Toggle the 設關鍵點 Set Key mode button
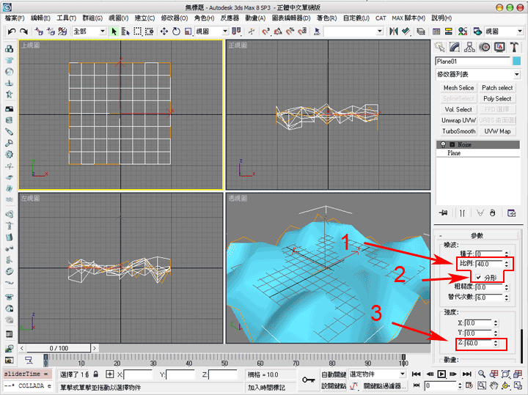Viewport: 528px width, 395px height. click(x=334, y=386)
